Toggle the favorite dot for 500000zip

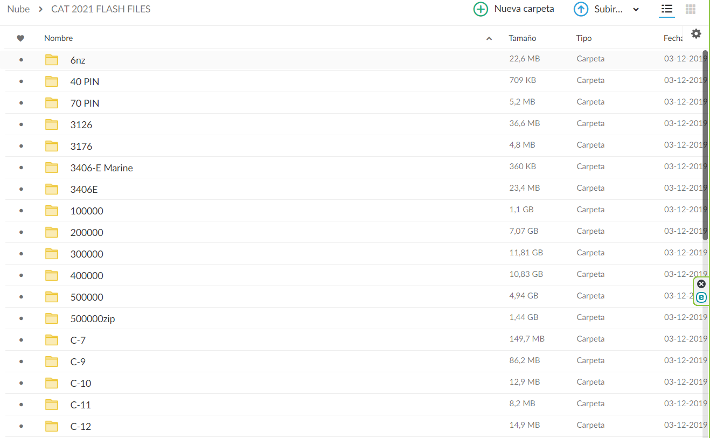coord(21,318)
